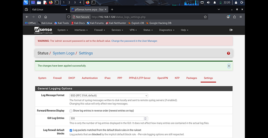Open the browser extensions icon
Image resolution: width=268 pixels, height=138 pixels.
[234, 17]
